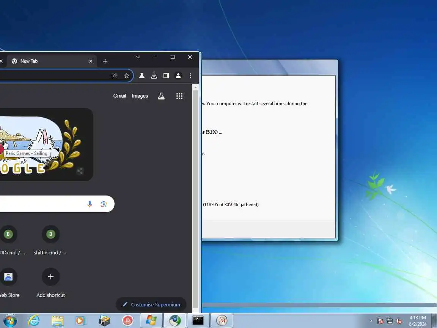Click the muted volume tray icon
This screenshot has width=437, height=328.
pyautogui.click(x=399, y=321)
